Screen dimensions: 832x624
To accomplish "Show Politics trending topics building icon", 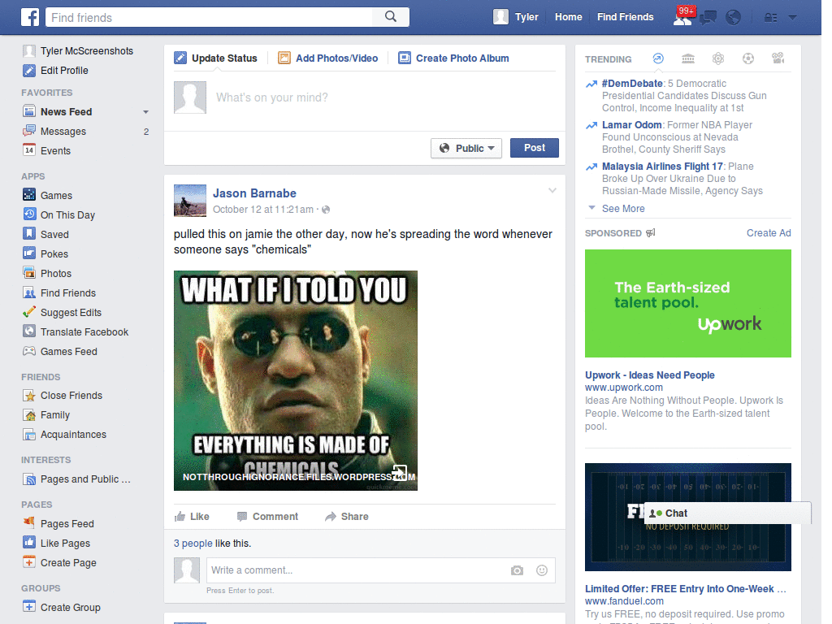I will [688, 58].
